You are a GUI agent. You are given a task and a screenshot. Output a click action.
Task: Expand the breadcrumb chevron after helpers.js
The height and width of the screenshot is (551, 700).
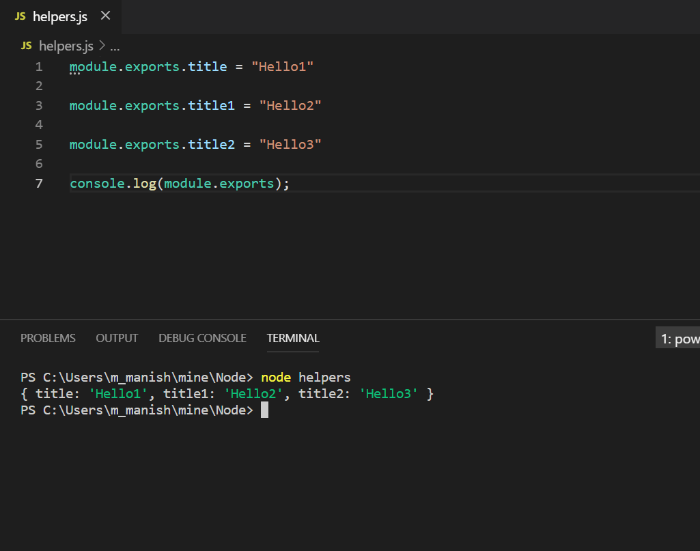tap(102, 46)
